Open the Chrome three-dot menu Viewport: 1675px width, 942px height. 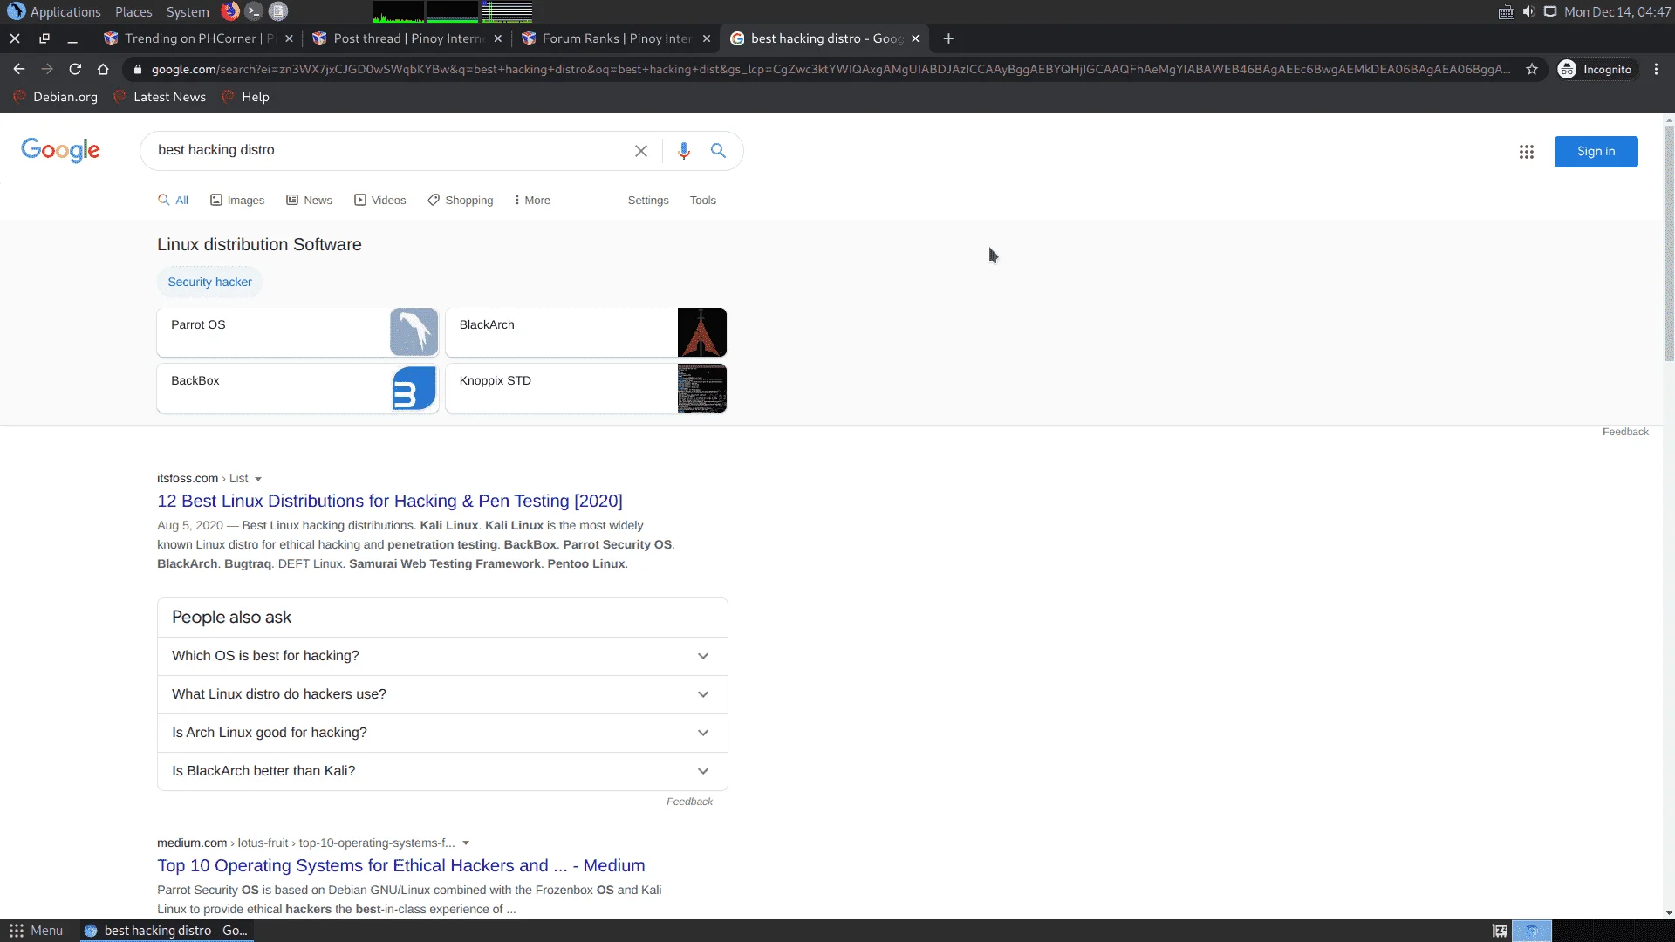(x=1657, y=69)
